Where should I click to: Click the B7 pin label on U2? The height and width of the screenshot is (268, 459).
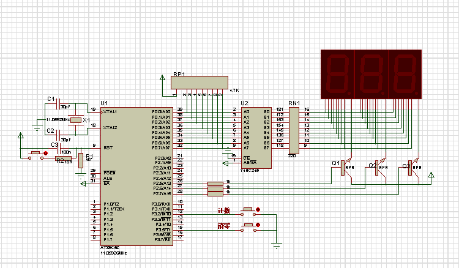click(x=266, y=147)
